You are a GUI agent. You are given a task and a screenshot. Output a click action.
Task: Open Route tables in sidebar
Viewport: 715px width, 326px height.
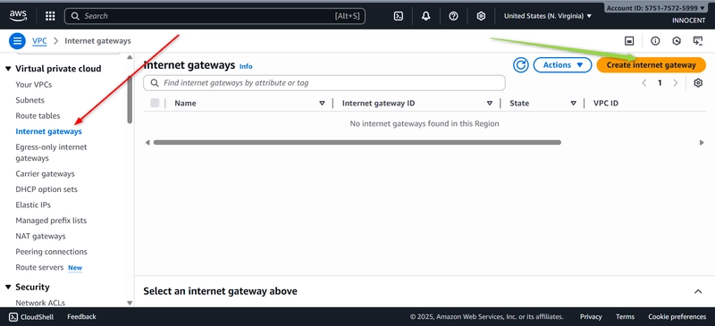tap(38, 116)
